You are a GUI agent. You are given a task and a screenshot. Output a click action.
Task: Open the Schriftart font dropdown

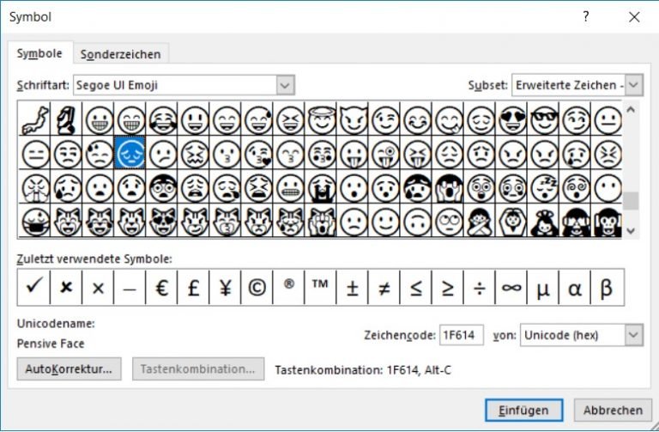pyautogui.click(x=285, y=85)
